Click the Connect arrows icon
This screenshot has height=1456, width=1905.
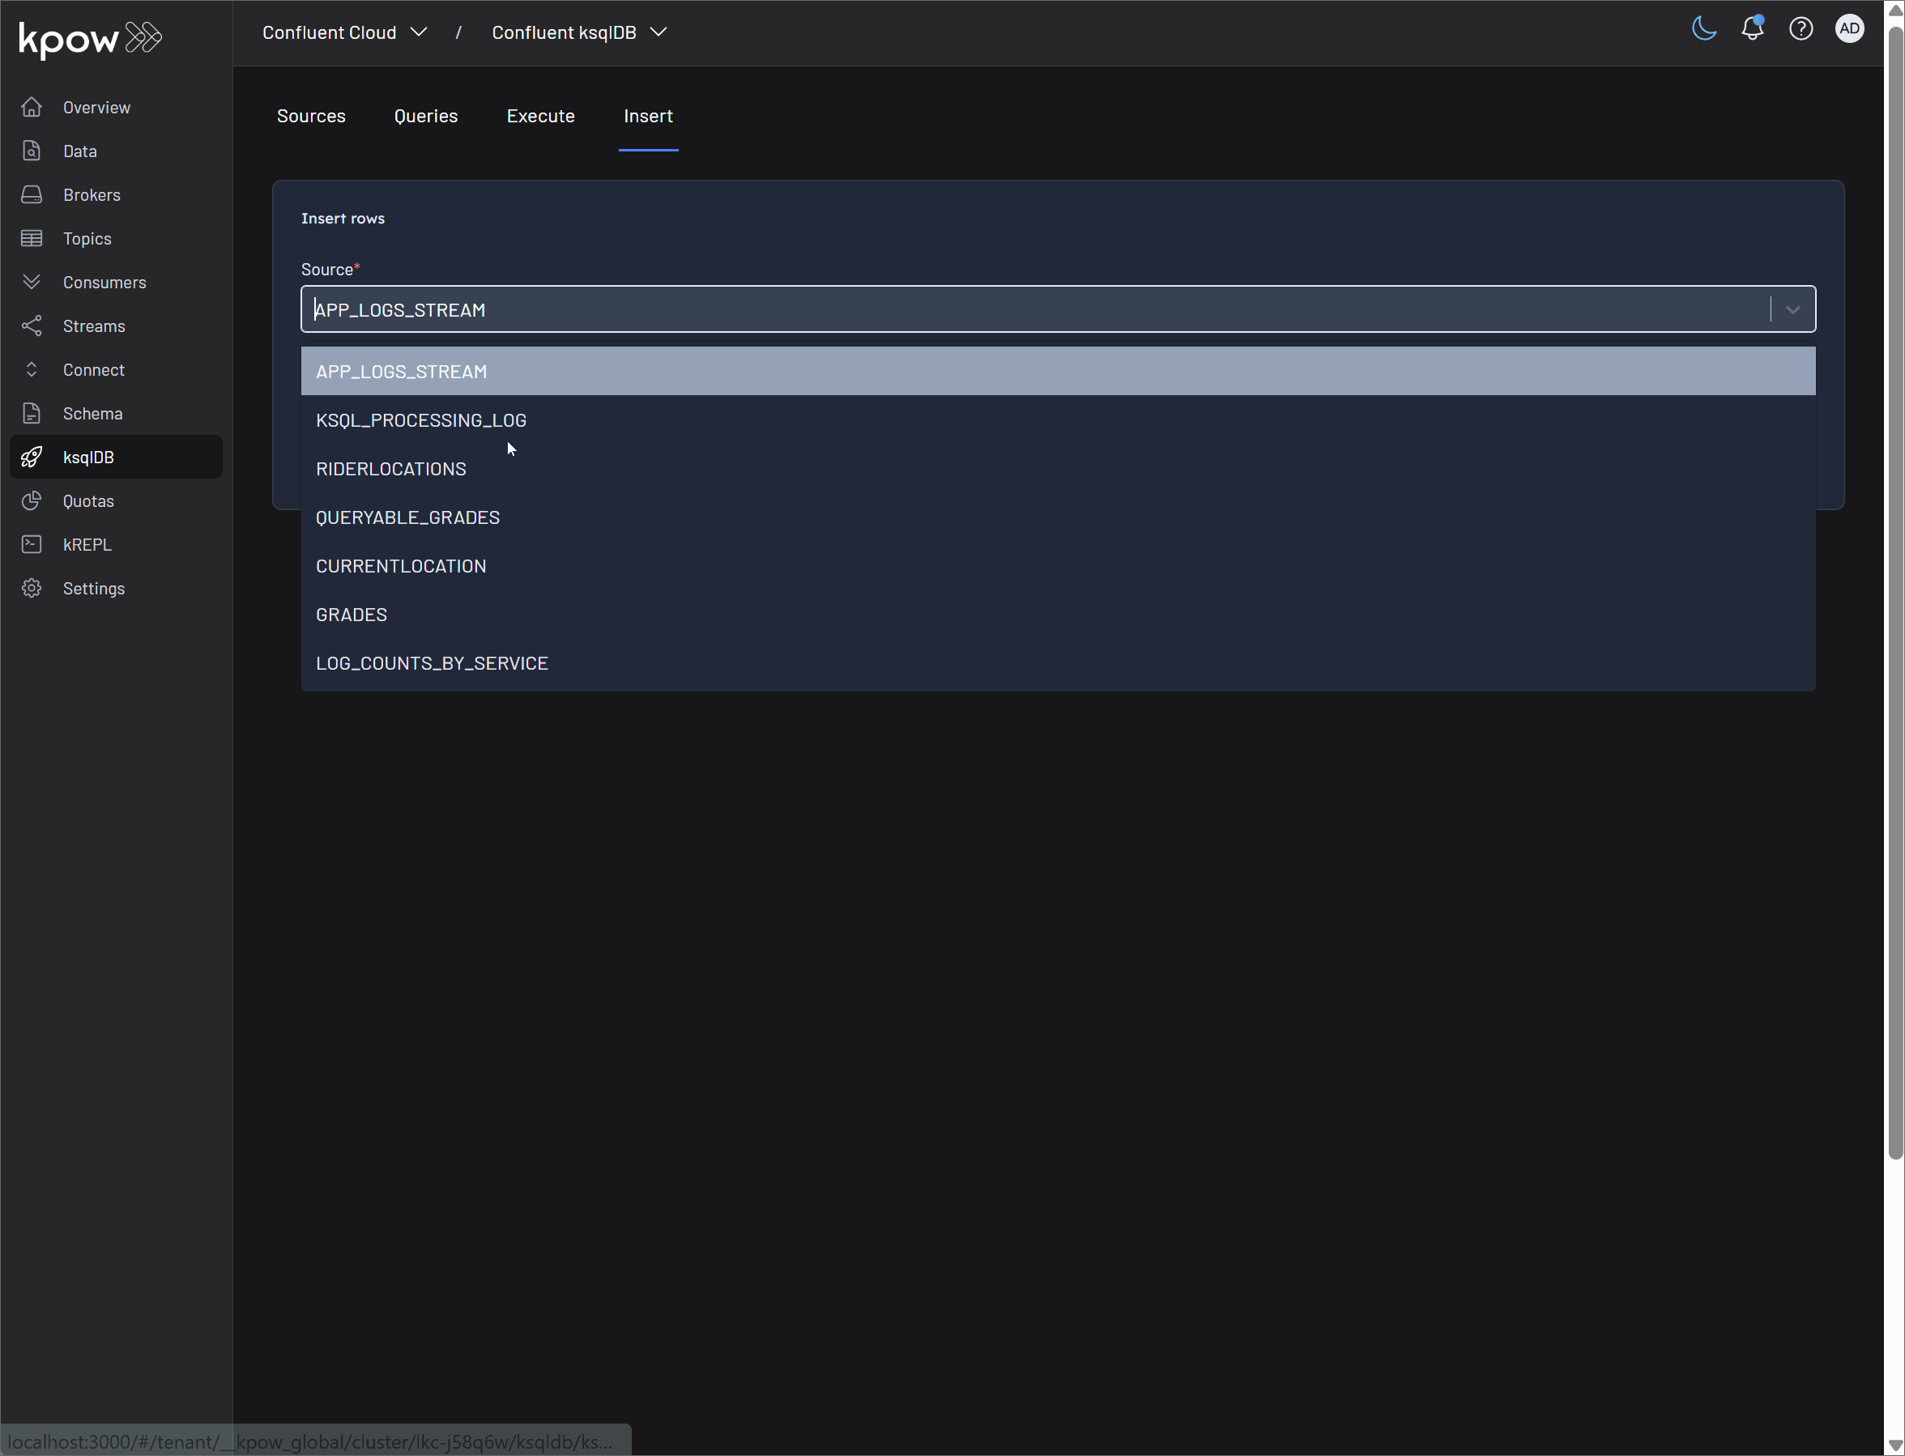coord(32,370)
